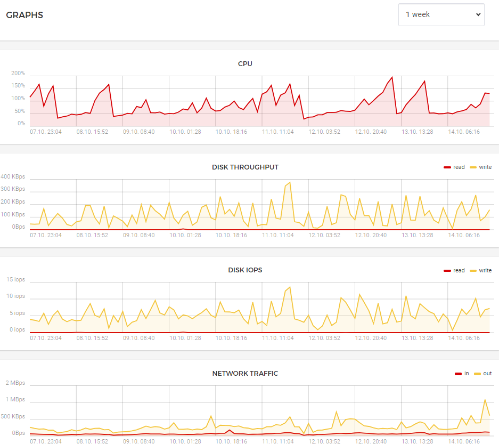Click the 50% label on CPU axis
The height and width of the screenshot is (444, 499).
click(x=20, y=111)
